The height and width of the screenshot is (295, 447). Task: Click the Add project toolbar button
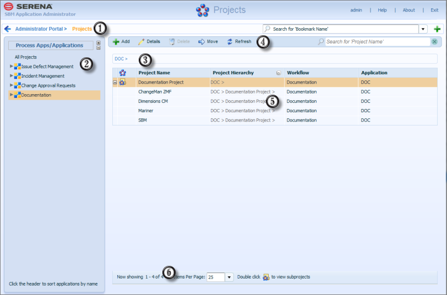(121, 42)
